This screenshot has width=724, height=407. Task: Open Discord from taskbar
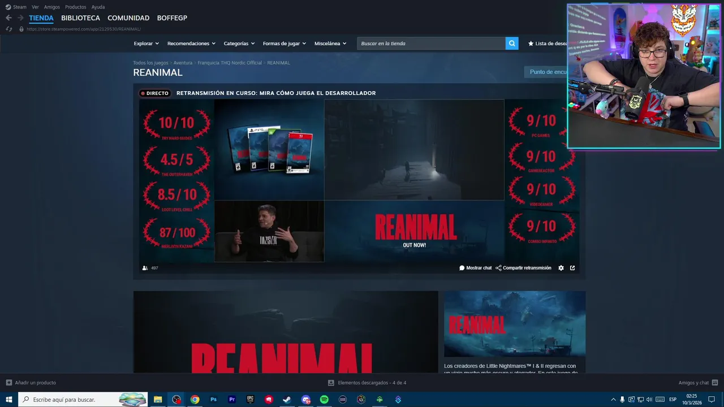click(305, 400)
